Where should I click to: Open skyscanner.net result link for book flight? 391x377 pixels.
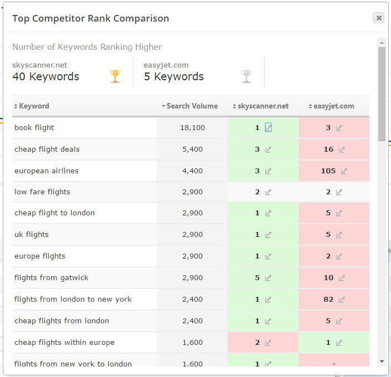[268, 128]
